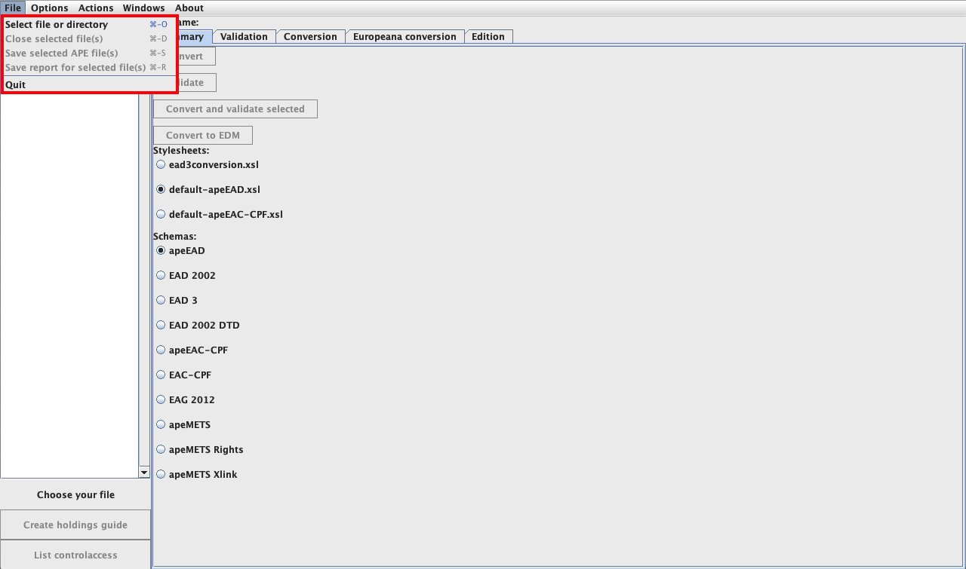Open the Actions menu
966x569 pixels.
tap(96, 8)
